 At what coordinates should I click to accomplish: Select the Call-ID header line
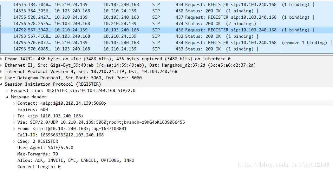(x=61, y=135)
